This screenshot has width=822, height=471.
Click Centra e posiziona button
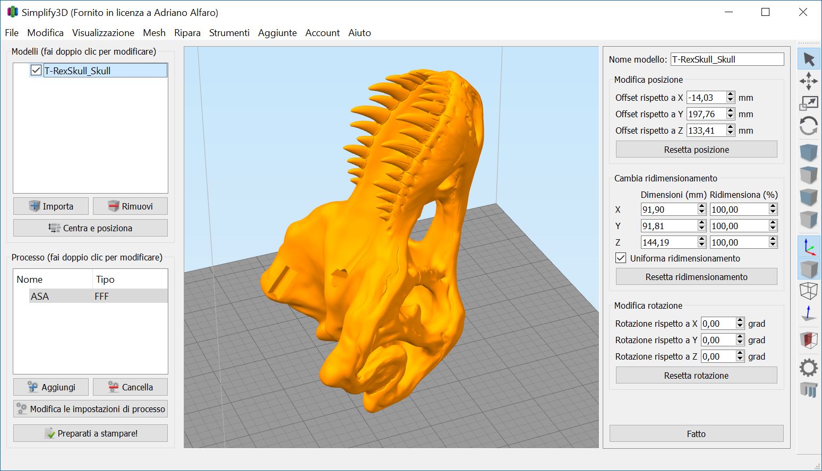(90, 228)
